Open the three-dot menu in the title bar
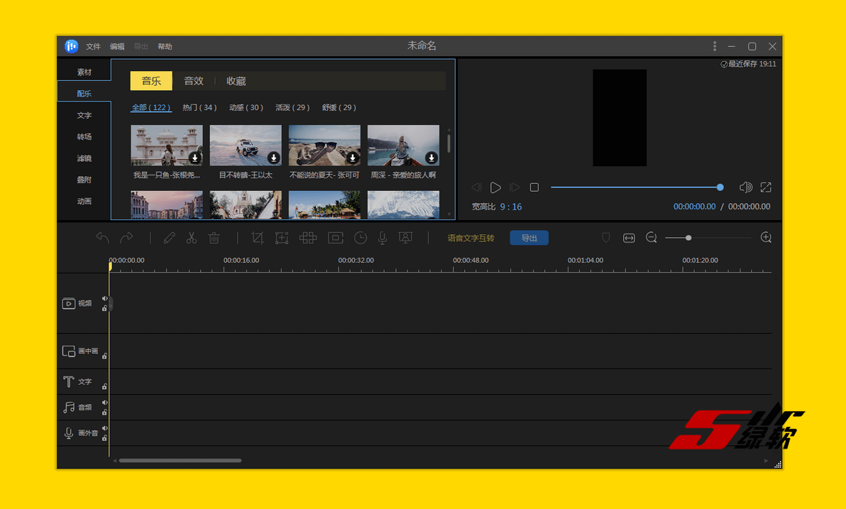Viewport: 846px width, 509px height. [x=715, y=46]
